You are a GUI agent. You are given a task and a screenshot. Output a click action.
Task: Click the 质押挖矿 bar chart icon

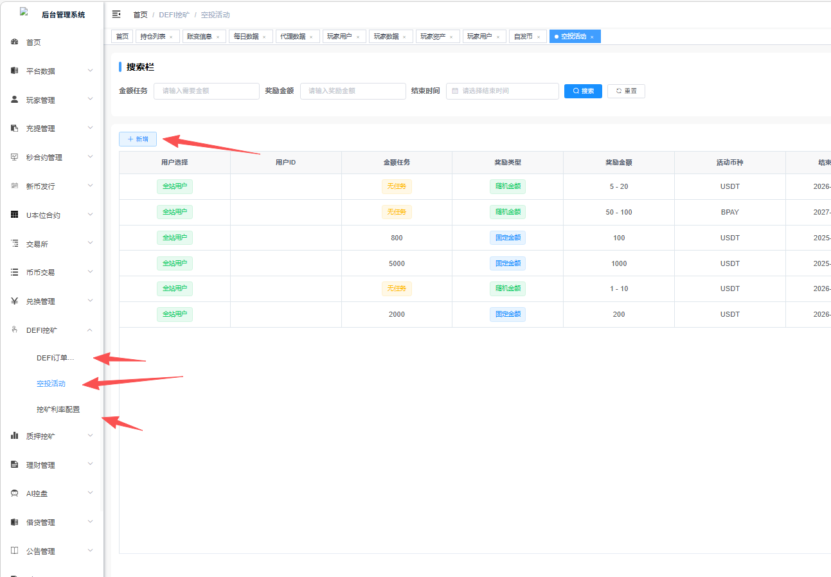point(15,436)
